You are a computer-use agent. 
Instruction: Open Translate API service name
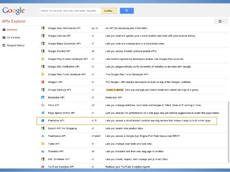[56, 152]
